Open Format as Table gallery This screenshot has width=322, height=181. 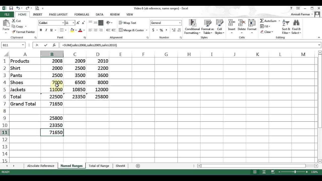pos(208,27)
